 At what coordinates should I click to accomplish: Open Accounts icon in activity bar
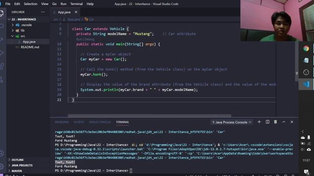1,153
